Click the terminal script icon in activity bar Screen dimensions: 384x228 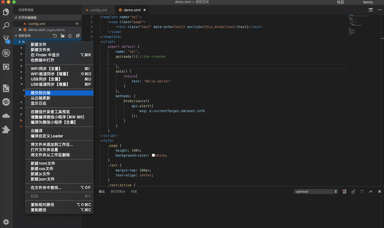[x=6, y=88]
